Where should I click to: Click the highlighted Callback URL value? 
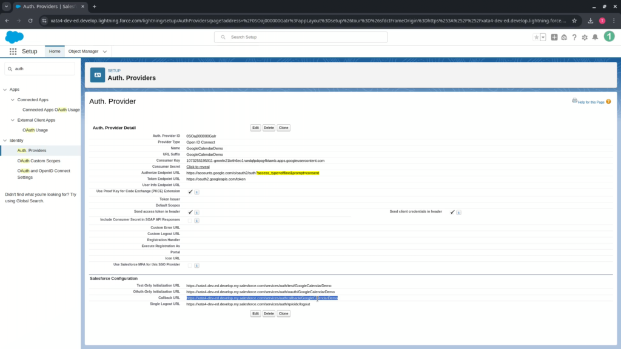pyautogui.click(x=262, y=298)
